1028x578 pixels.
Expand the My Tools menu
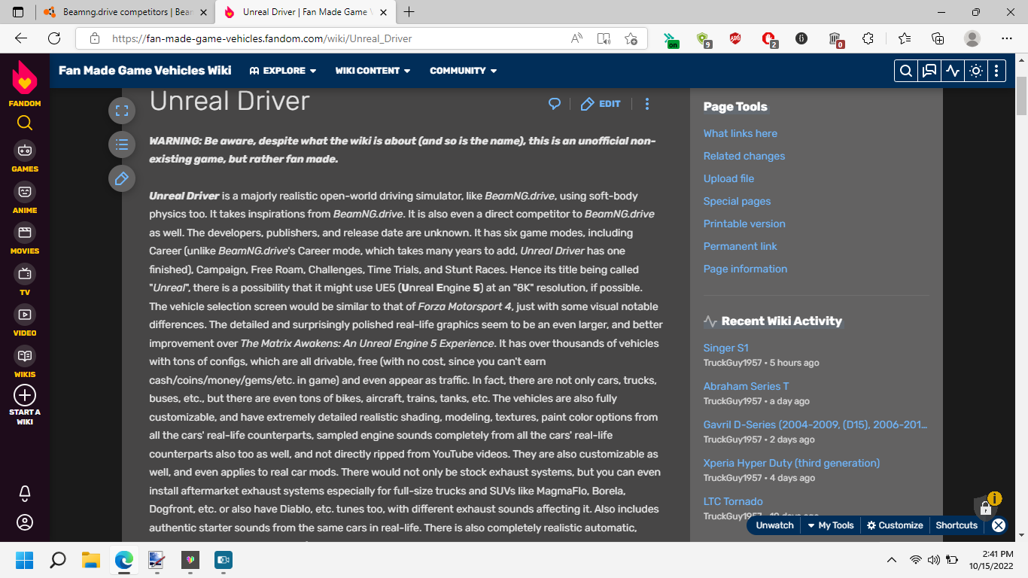[x=830, y=525]
